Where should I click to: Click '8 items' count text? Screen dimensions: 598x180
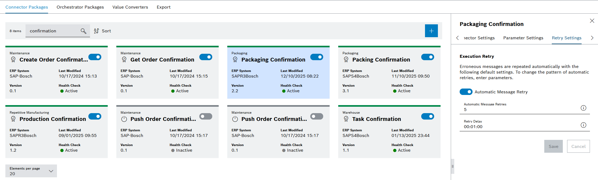click(x=16, y=31)
